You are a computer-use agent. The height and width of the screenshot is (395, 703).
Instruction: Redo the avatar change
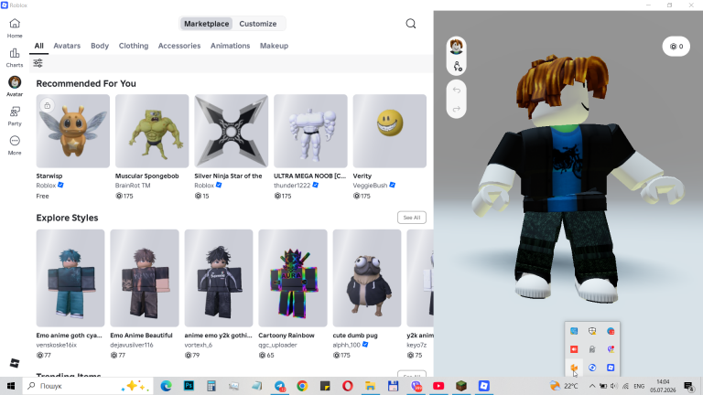coord(457,109)
